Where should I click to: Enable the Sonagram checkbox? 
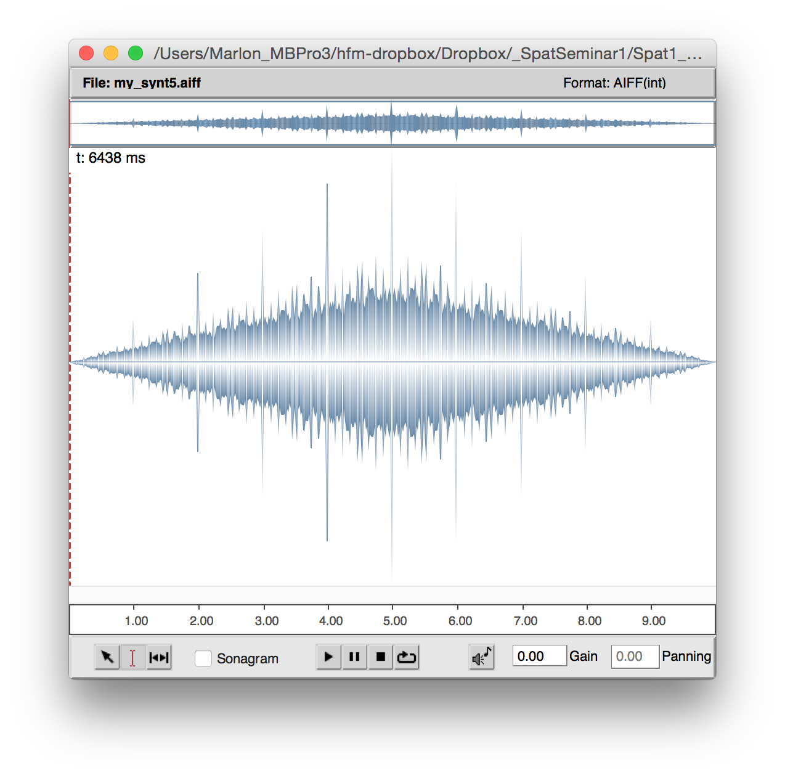(203, 658)
